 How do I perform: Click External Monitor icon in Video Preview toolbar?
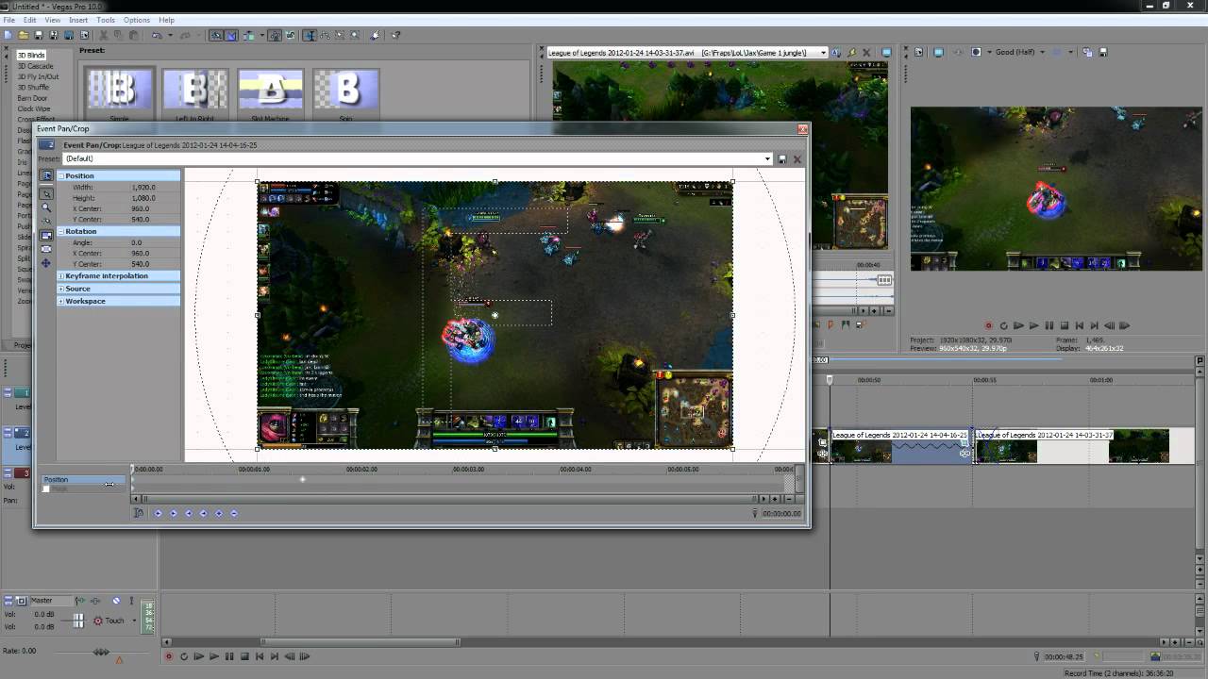[938, 53]
